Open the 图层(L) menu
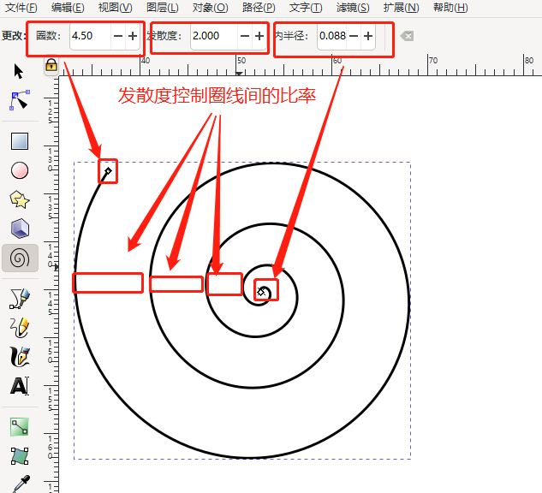This screenshot has width=542, height=493. pos(163,7)
